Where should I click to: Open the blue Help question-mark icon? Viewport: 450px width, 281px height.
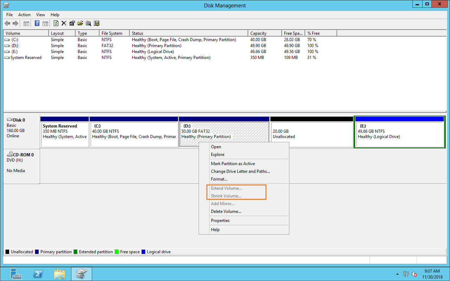(x=37, y=24)
